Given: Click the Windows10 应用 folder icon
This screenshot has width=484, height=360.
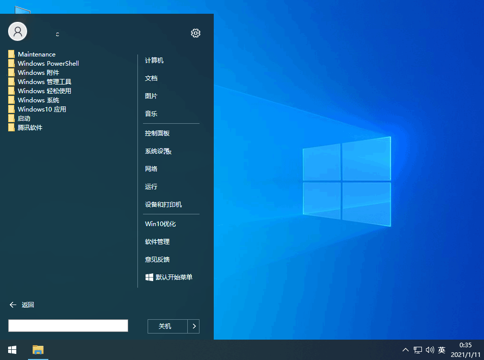Looking at the screenshot, I should [11, 109].
